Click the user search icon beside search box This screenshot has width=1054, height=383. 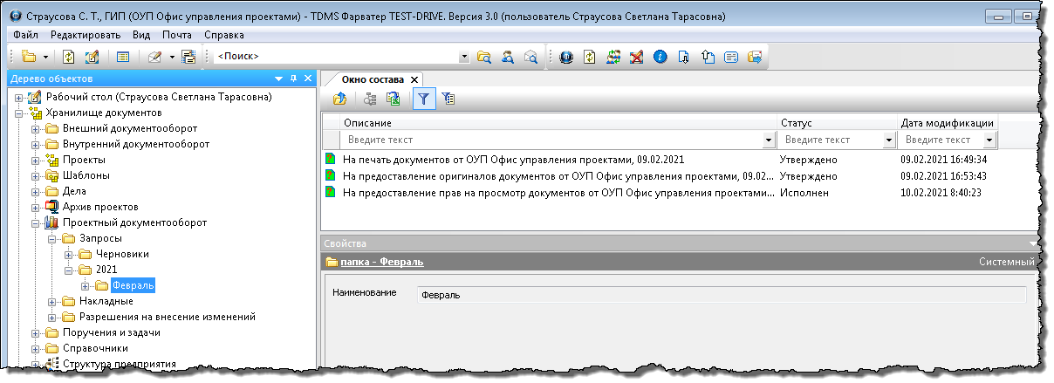pyautogui.click(x=507, y=57)
